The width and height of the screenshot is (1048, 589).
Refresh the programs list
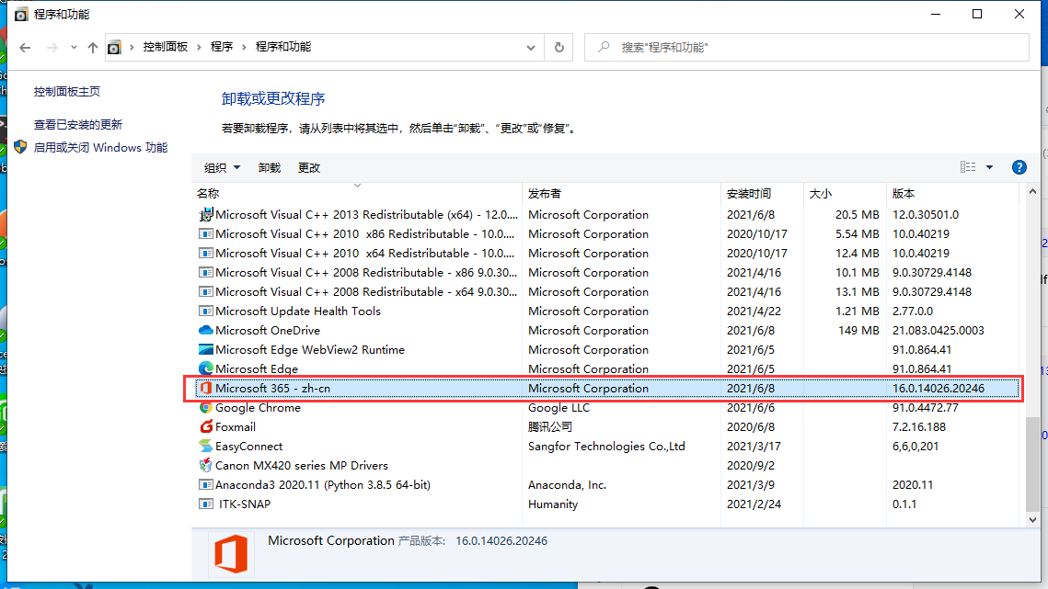[559, 48]
